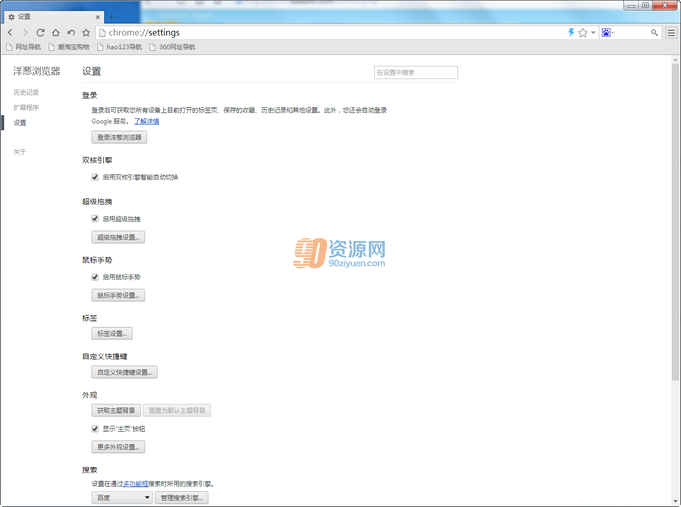
Task: Open 扩展程序 in the sidebar
Action: click(x=26, y=108)
